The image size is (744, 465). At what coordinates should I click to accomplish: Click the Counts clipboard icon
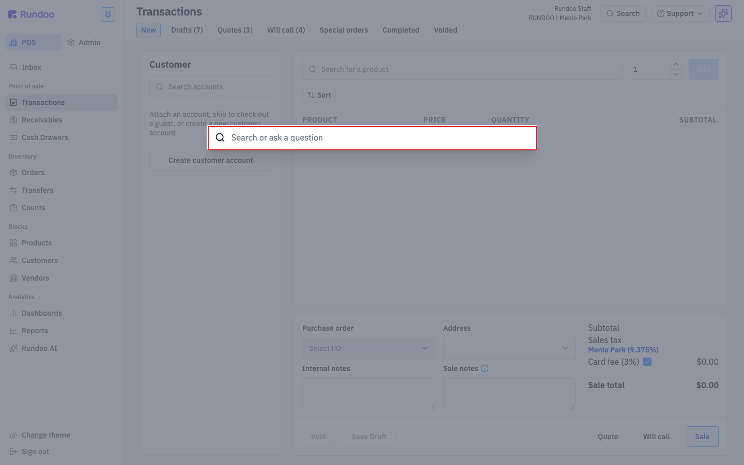pos(13,208)
